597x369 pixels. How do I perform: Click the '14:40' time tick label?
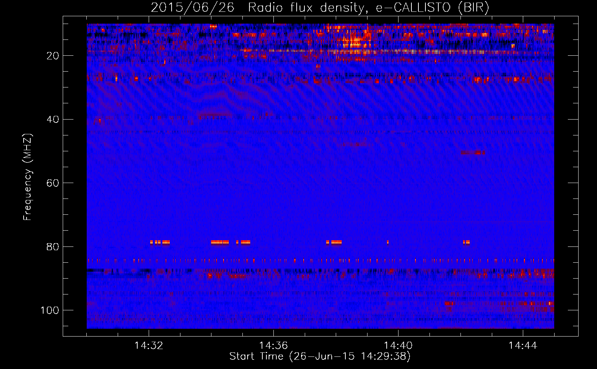[x=398, y=346]
